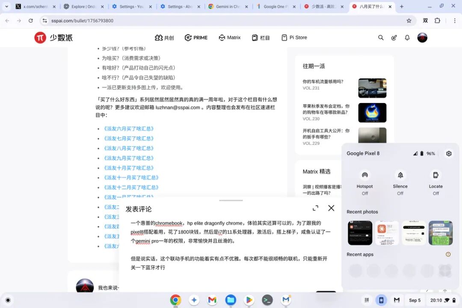Open Phone Hub settings gear
The image size is (462, 308).
click(449, 154)
